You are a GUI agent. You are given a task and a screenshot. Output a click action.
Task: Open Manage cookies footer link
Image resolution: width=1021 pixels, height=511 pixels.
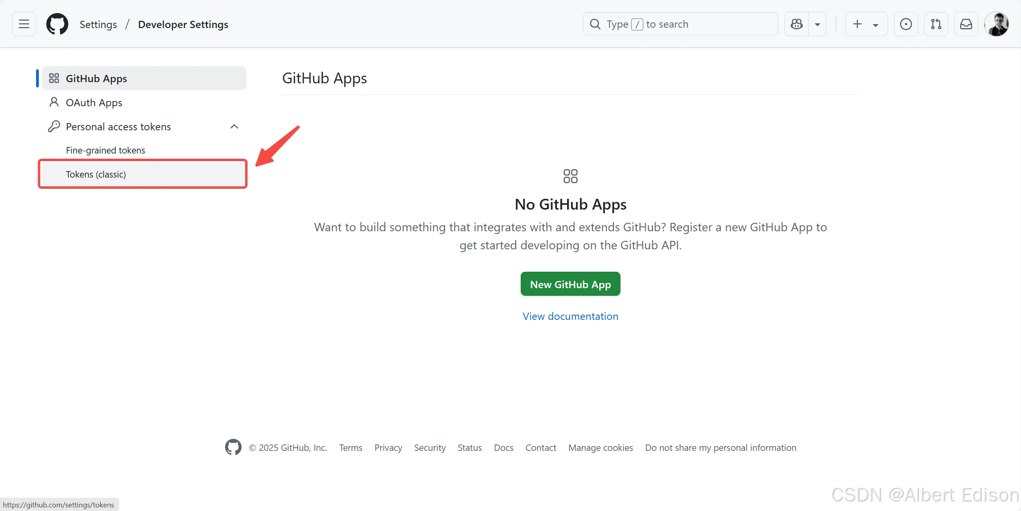pyautogui.click(x=600, y=448)
